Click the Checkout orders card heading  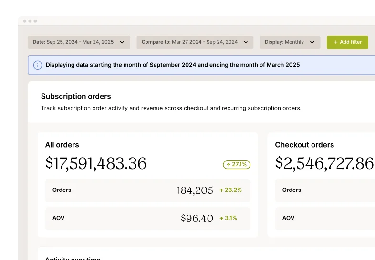304,145
